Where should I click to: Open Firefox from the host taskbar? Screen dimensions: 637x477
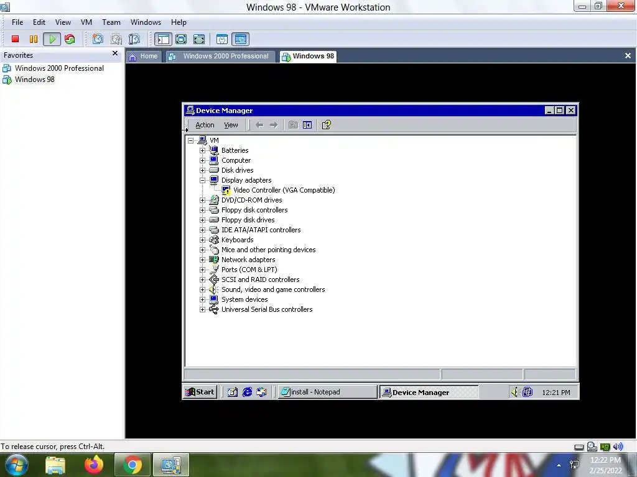coord(94,465)
